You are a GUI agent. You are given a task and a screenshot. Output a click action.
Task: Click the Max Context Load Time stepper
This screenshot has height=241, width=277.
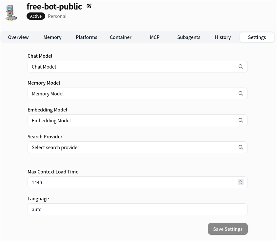tap(241, 182)
